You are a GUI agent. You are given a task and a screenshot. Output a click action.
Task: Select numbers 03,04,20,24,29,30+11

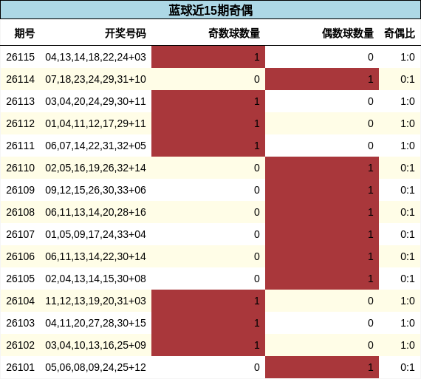95,101
